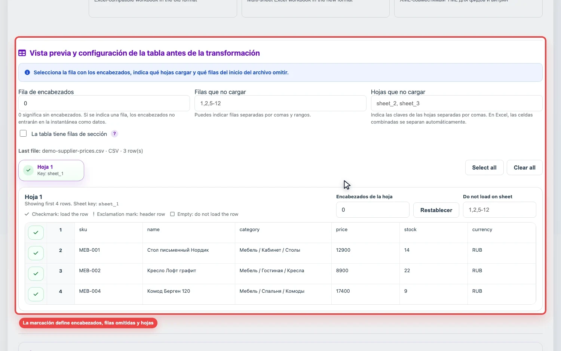The image size is (561, 351).
Task: Click cell 'Комод Берген 120'
Action: (189, 294)
